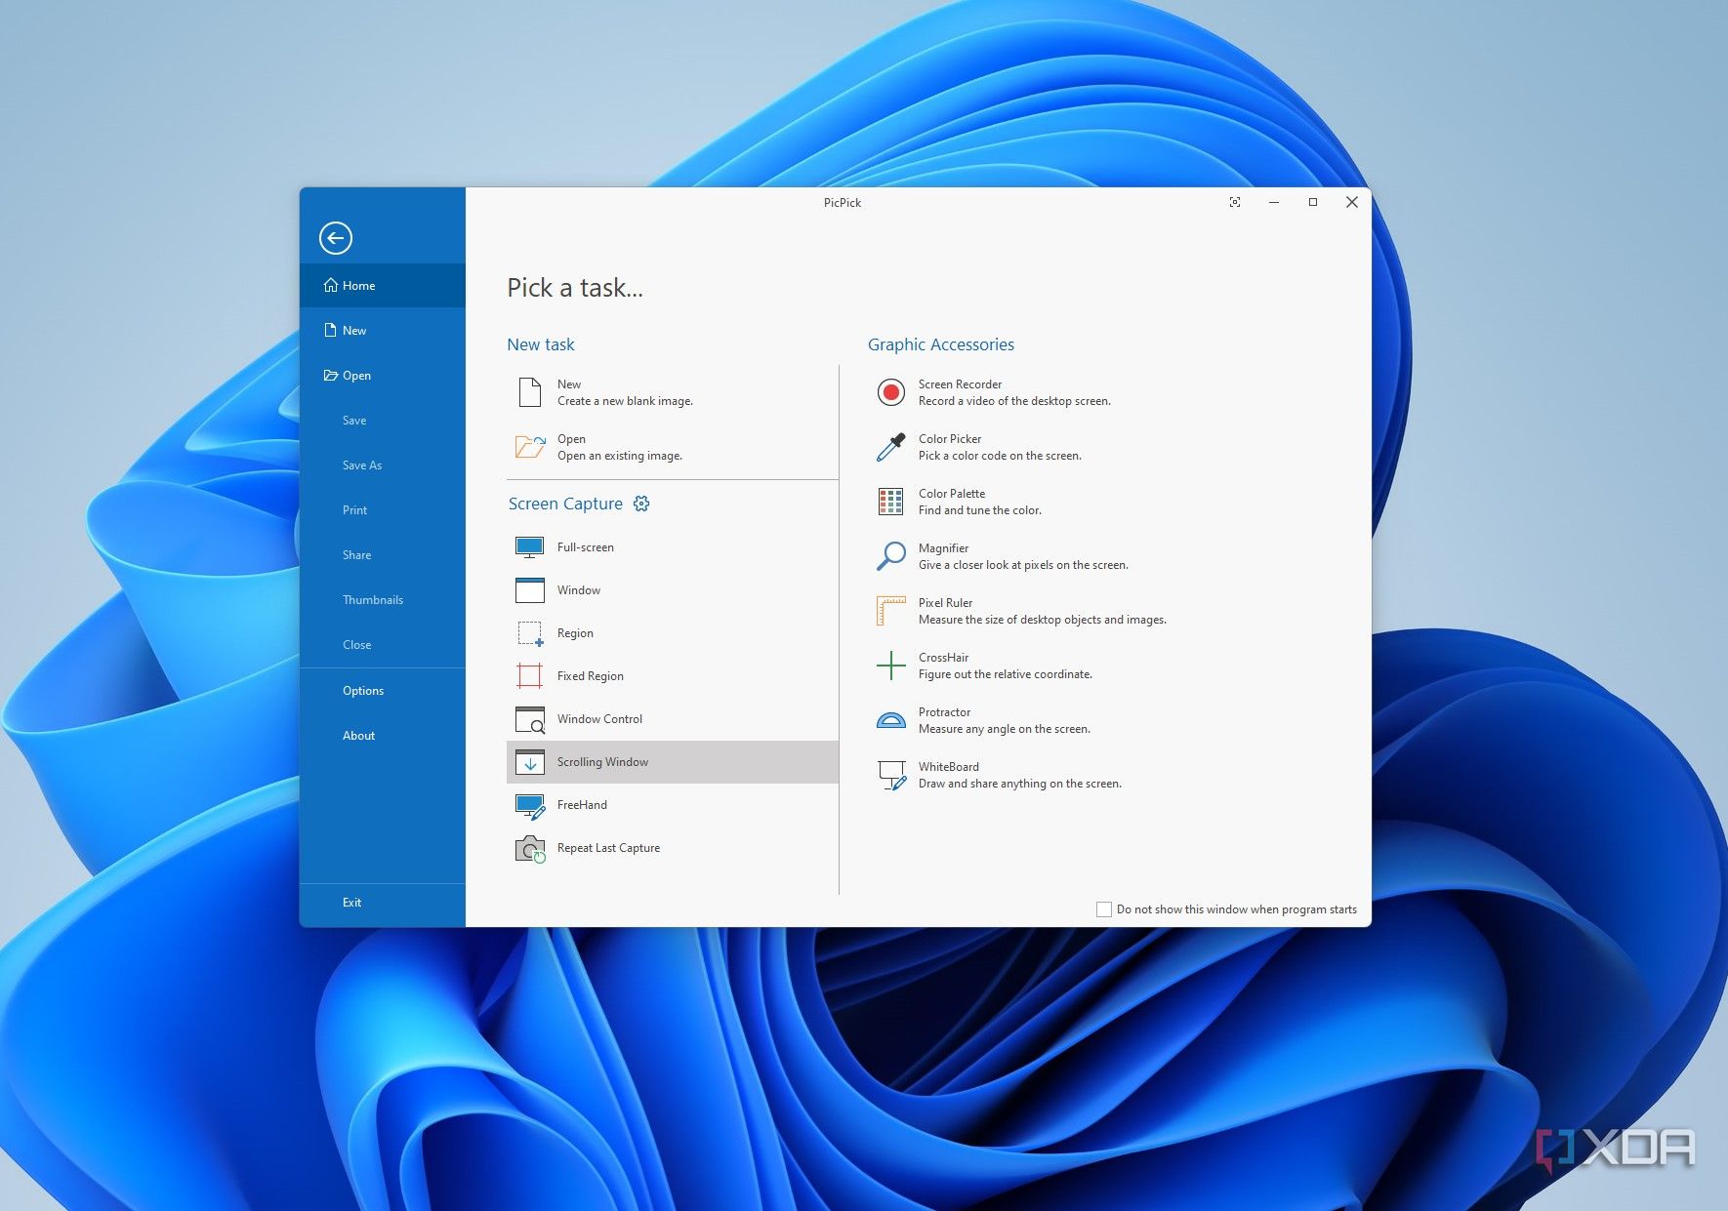Viewport: 1728px width, 1211px height.
Task: Click 'Create a new blank image.' text
Action: click(625, 401)
